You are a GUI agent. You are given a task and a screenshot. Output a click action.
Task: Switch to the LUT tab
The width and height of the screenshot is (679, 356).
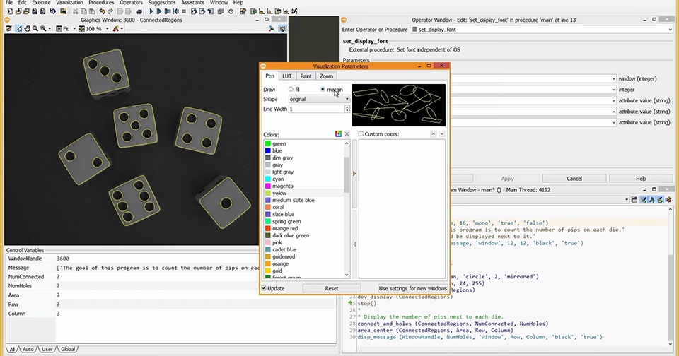[x=287, y=76]
